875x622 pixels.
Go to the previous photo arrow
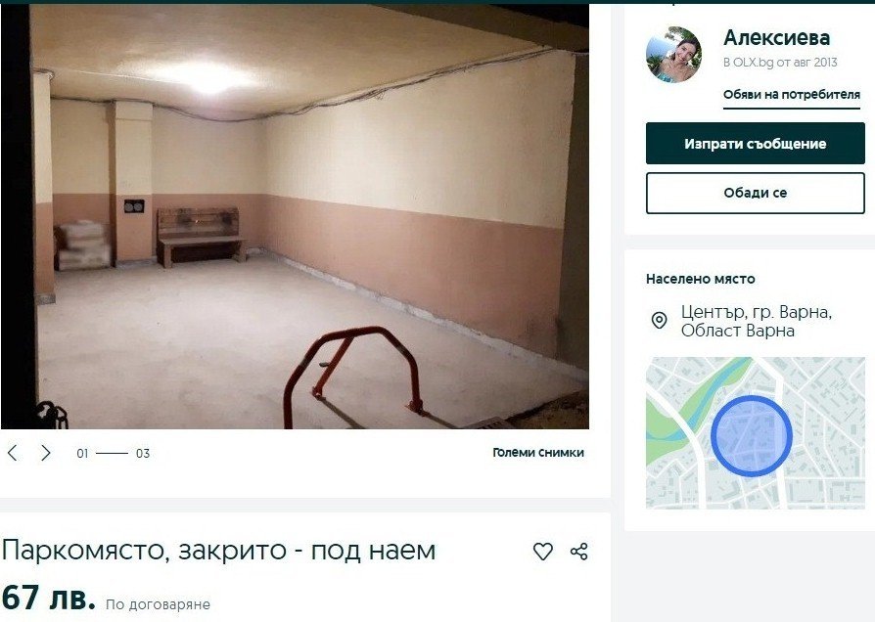[13, 453]
